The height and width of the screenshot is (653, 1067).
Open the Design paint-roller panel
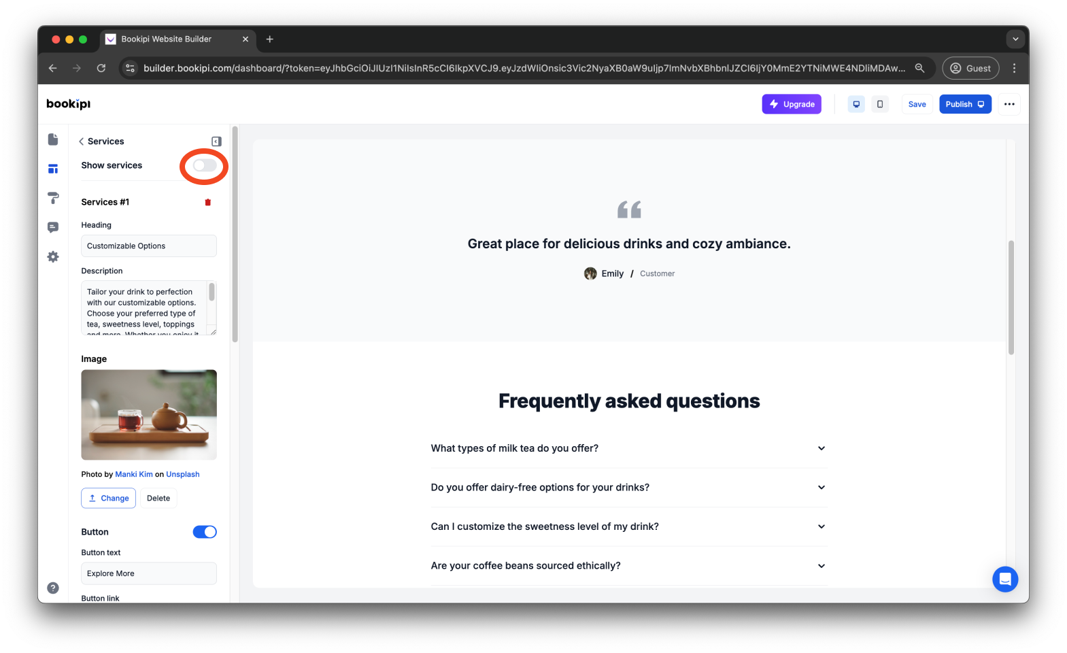point(53,198)
